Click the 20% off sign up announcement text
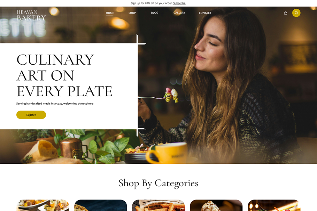Image resolution: width=317 pixels, height=211 pixels. tap(152, 3)
